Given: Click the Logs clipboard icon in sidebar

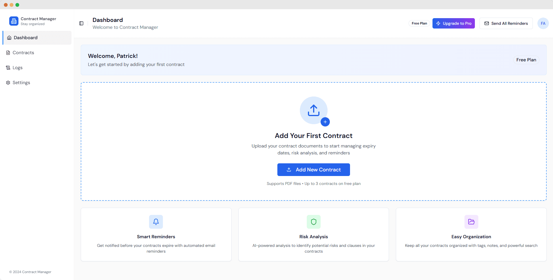Looking at the screenshot, I should 7,67.
